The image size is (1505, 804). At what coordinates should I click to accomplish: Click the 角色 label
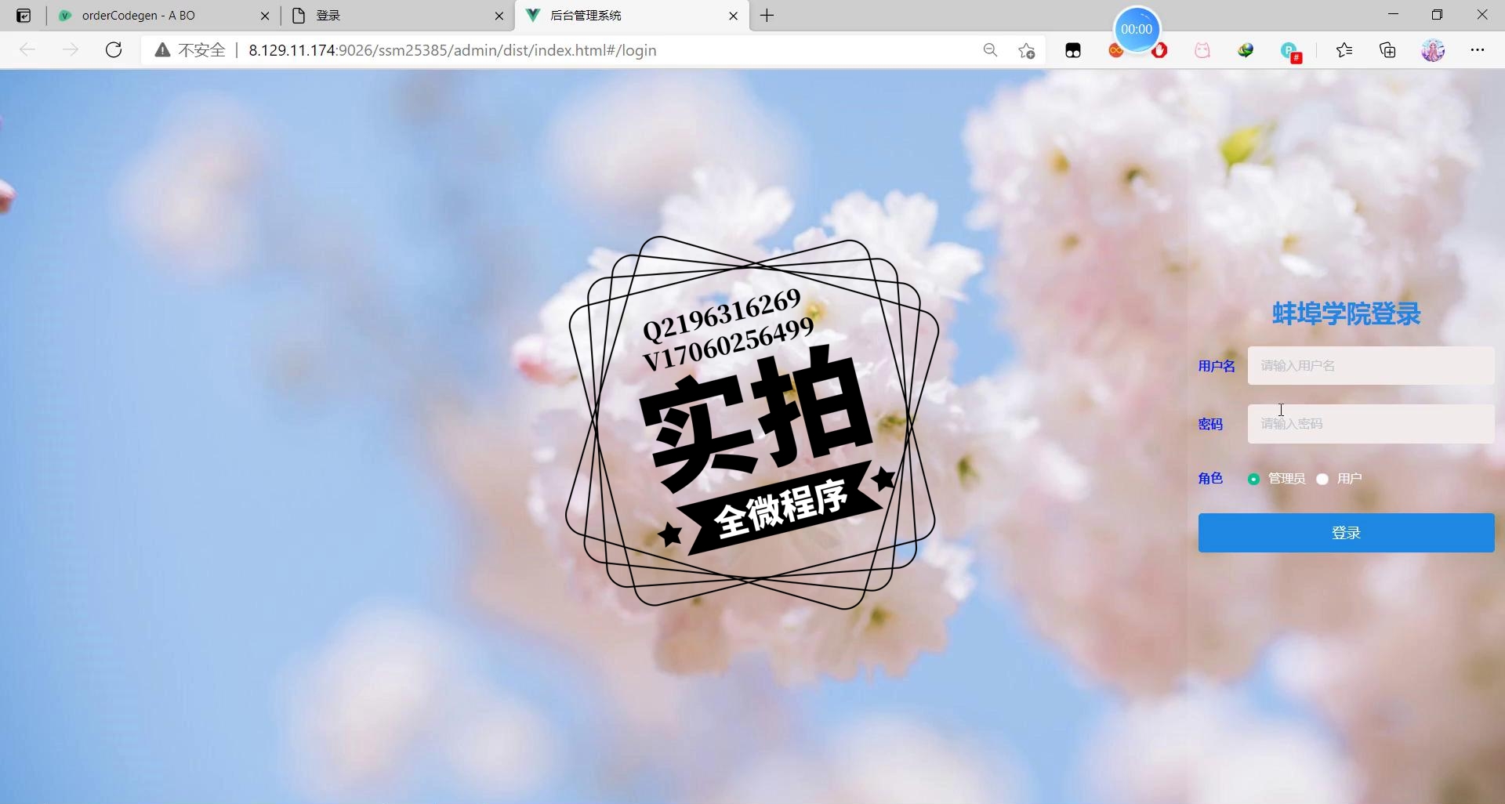(x=1210, y=478)
